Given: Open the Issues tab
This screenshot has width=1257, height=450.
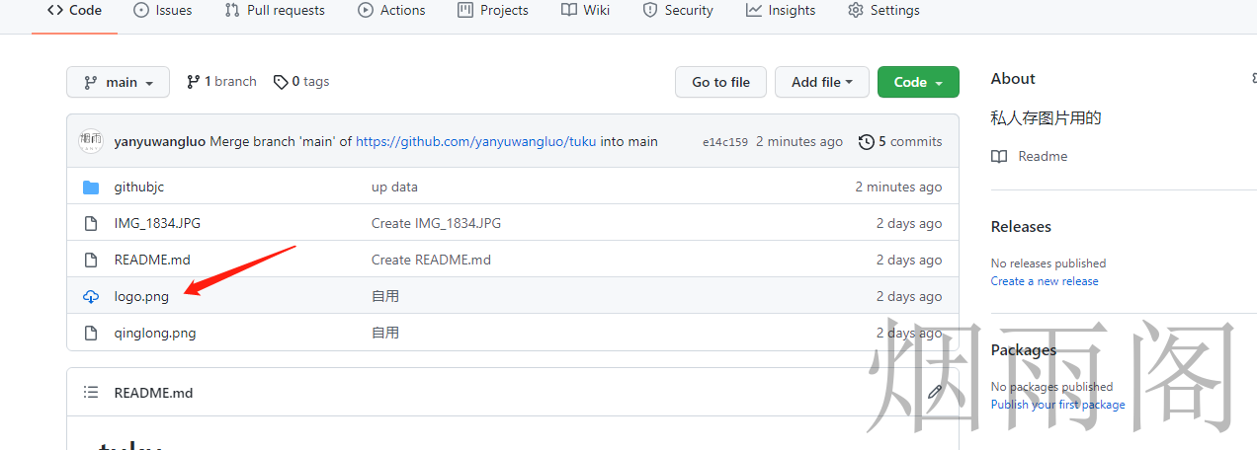Looking at the screenshot, I should 162,10.
